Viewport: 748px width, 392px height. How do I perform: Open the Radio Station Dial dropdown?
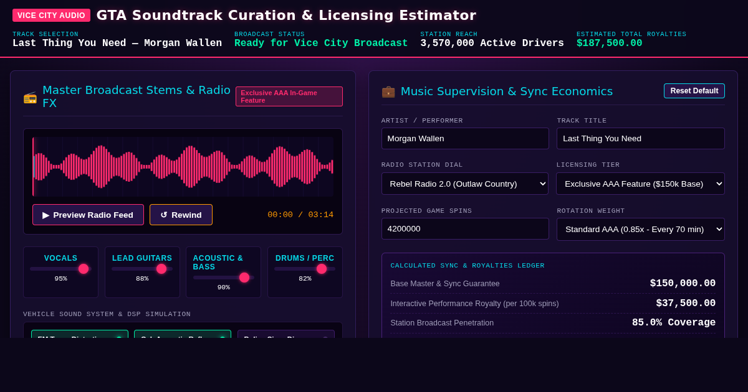(x=465, y=184)
